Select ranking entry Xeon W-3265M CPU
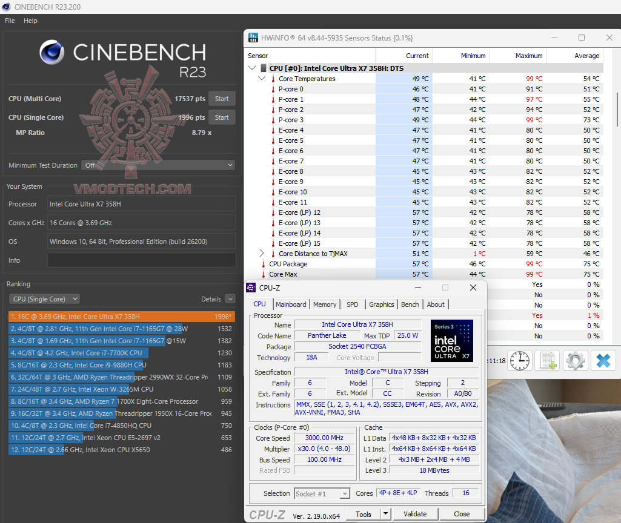The width and height of the screenshot is (621, 523). coord(122,389)
